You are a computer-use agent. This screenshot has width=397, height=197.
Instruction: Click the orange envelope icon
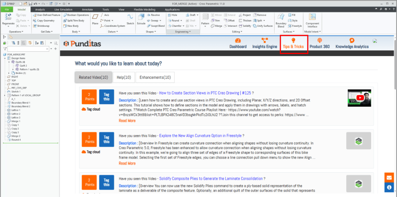click(x=389, y=177)
